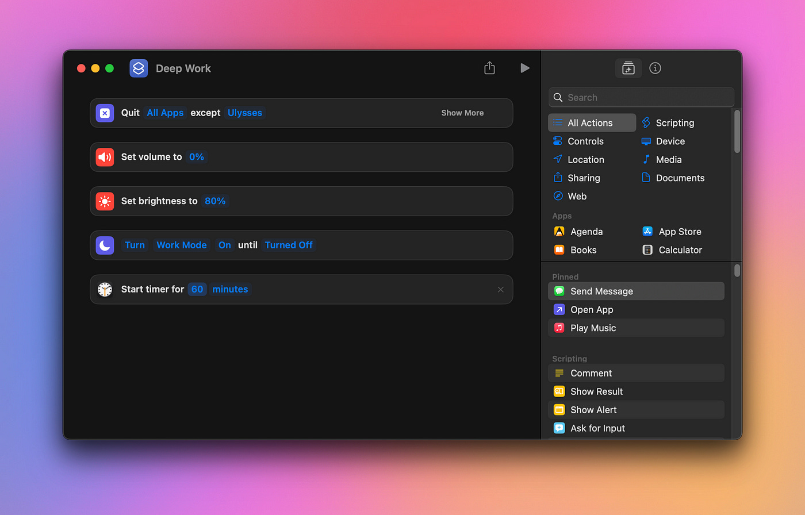Viewport: 805px width, 515px height.
Task: Toggle the On state parameter
Action: [224, 245]
